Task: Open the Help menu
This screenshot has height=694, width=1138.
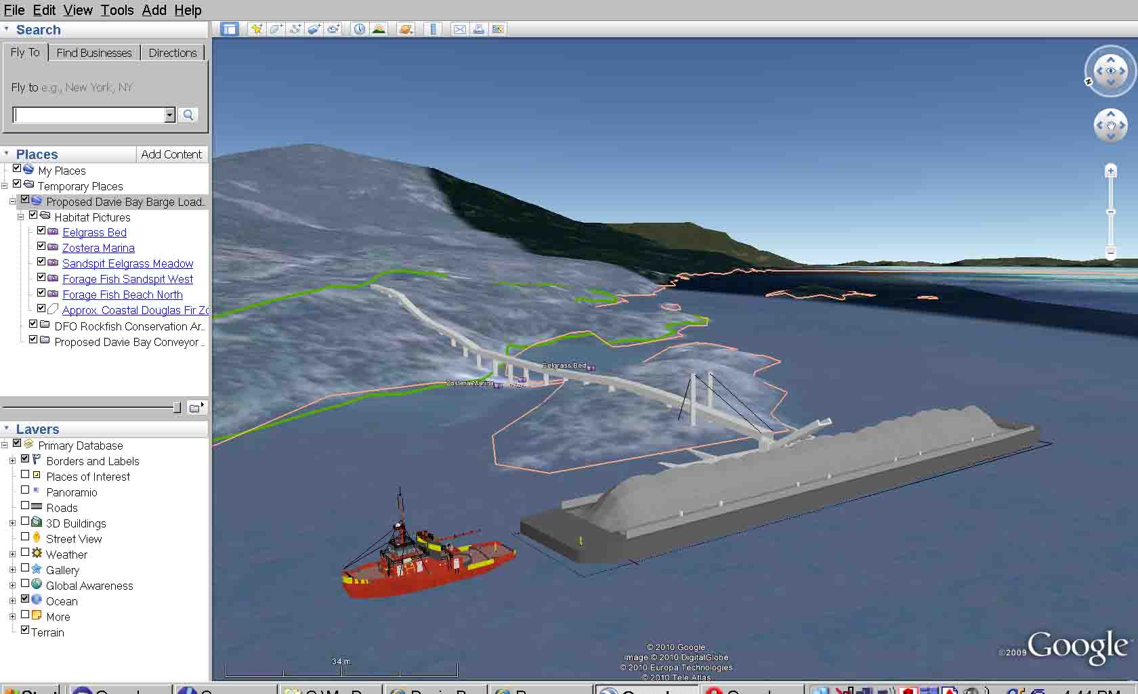Action: (188, 10)
